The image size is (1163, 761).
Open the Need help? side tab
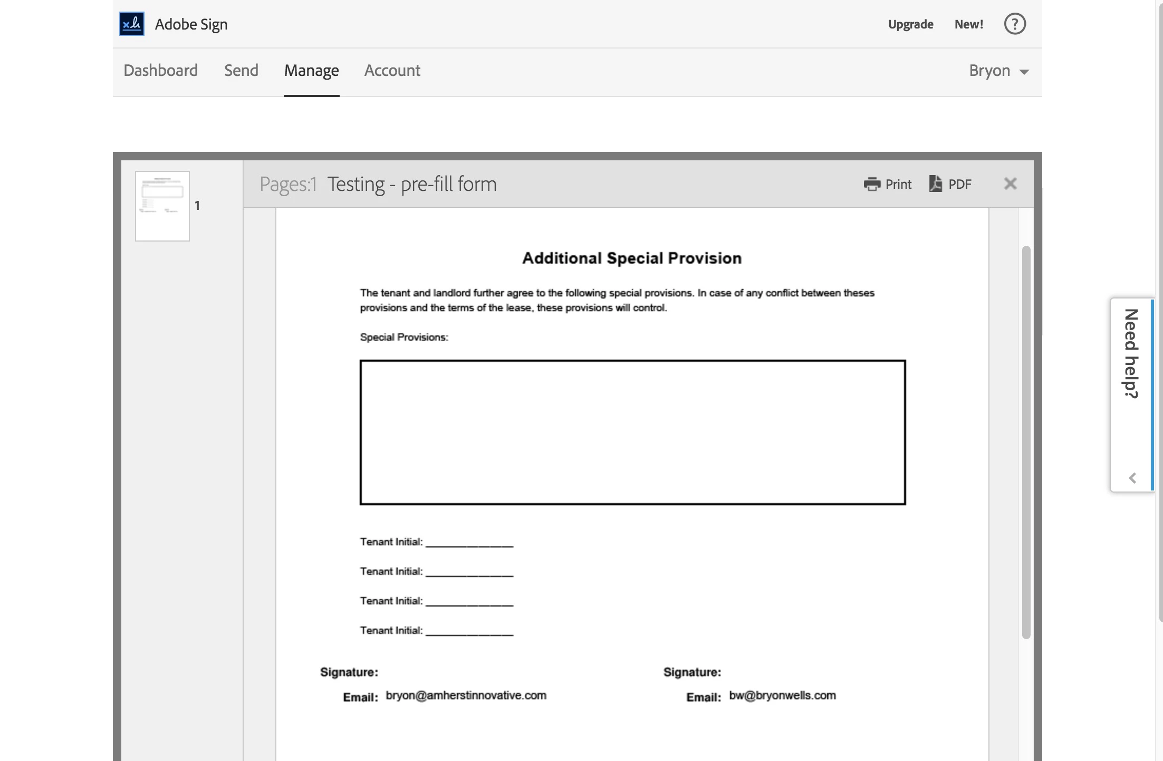(1131, 353)
